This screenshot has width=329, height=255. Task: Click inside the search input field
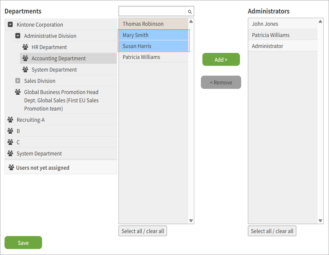point(152,11)
